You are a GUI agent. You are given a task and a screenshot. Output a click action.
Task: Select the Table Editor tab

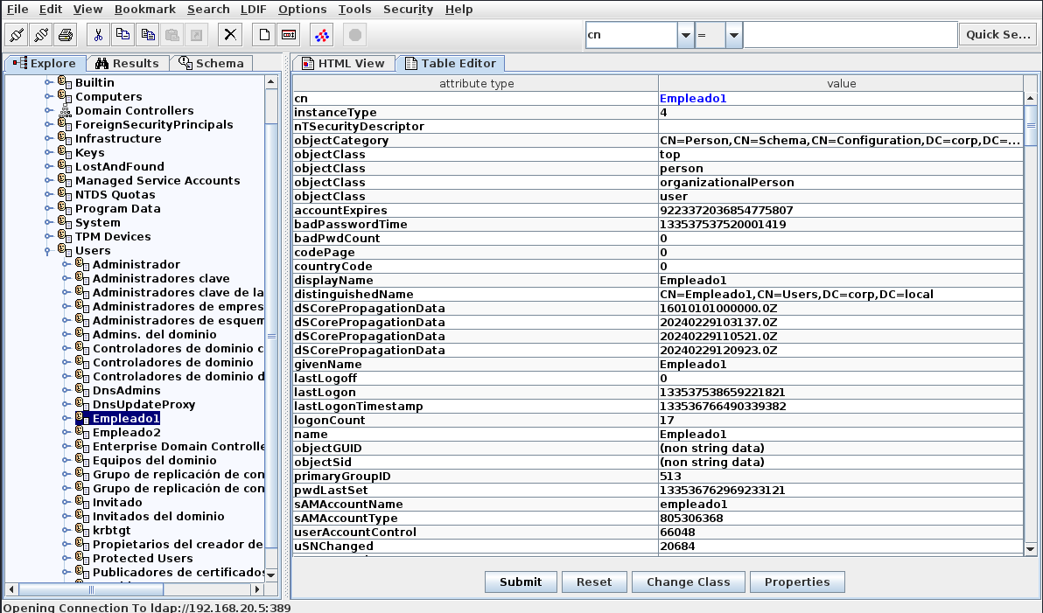(x=451, y=63)
